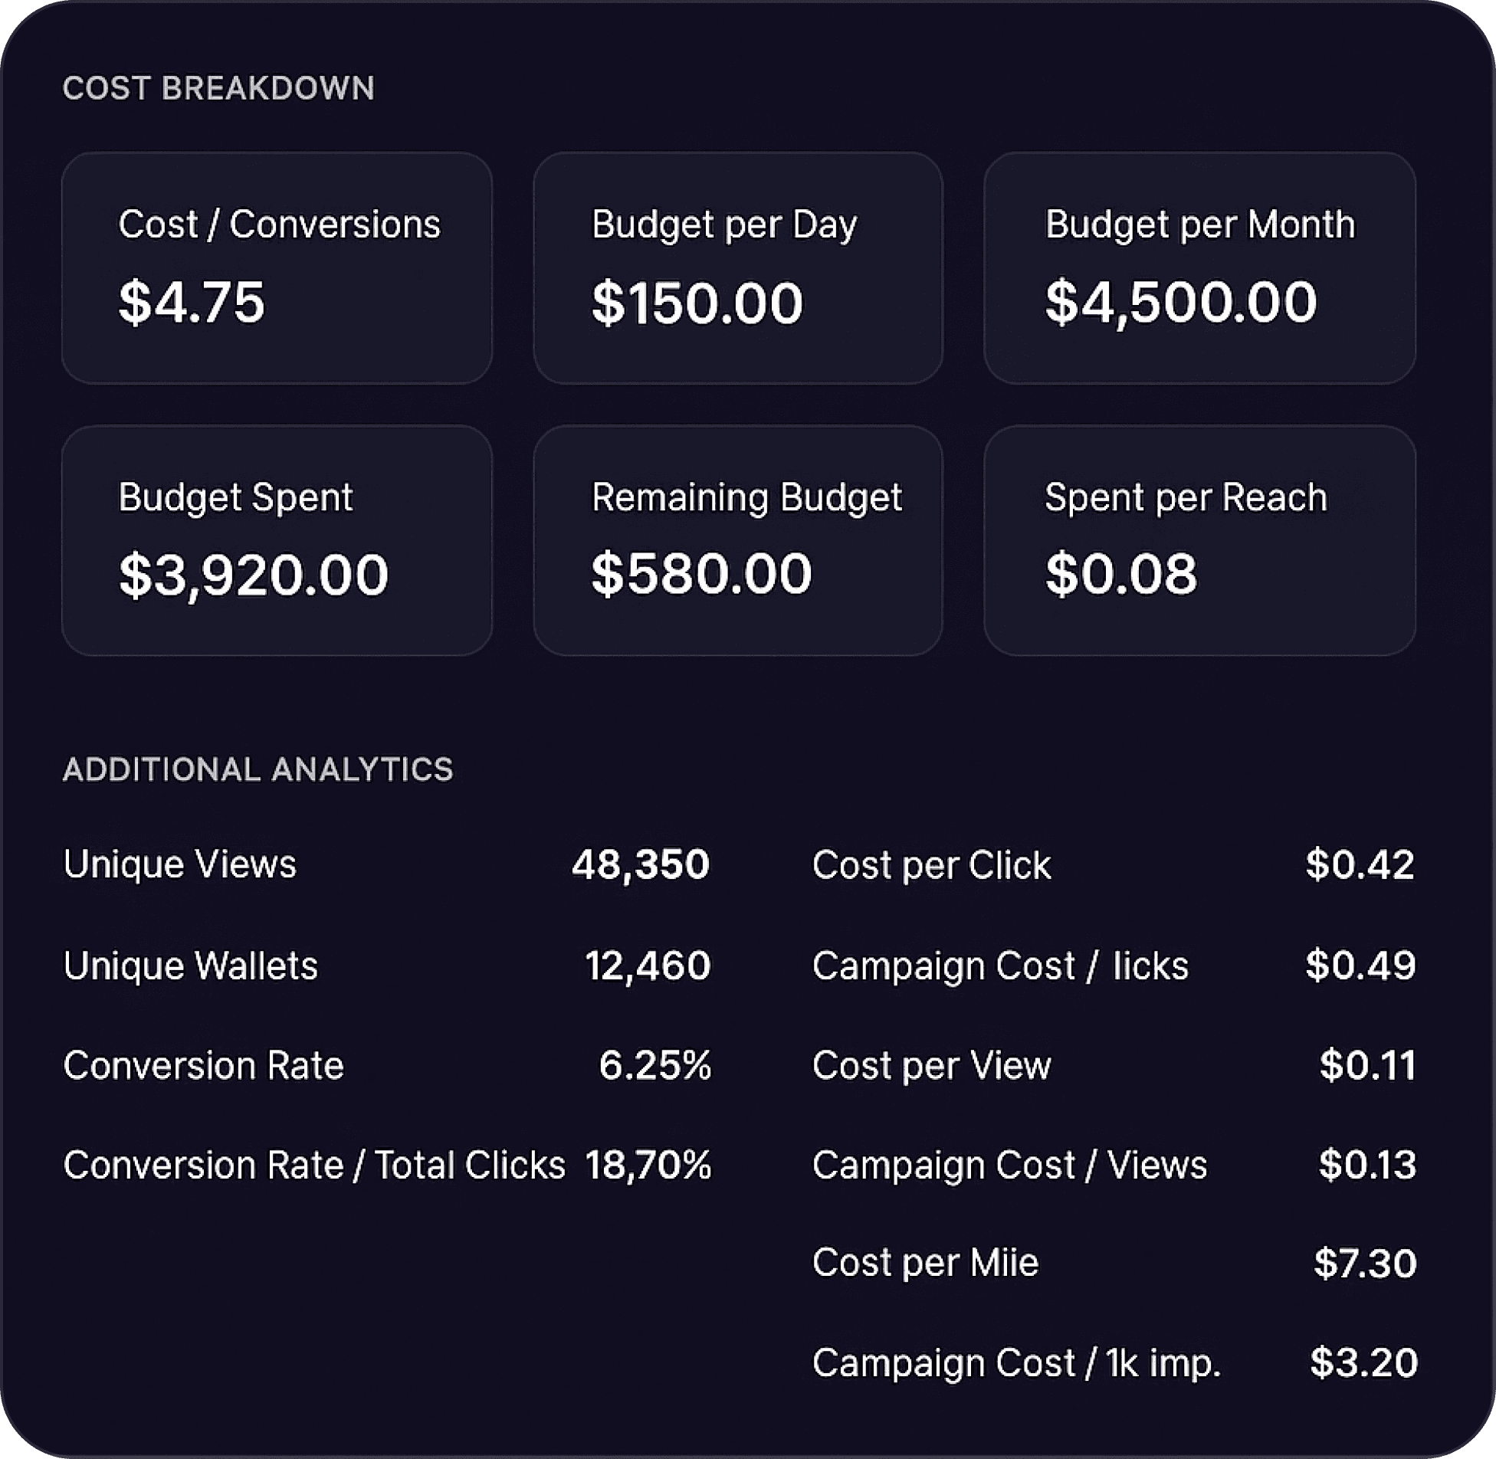Image resolution: width=1496 pixels, height=1459 pixels.
Task: Click the $3,920.00 budget spent amount
Action: (254, 575)
